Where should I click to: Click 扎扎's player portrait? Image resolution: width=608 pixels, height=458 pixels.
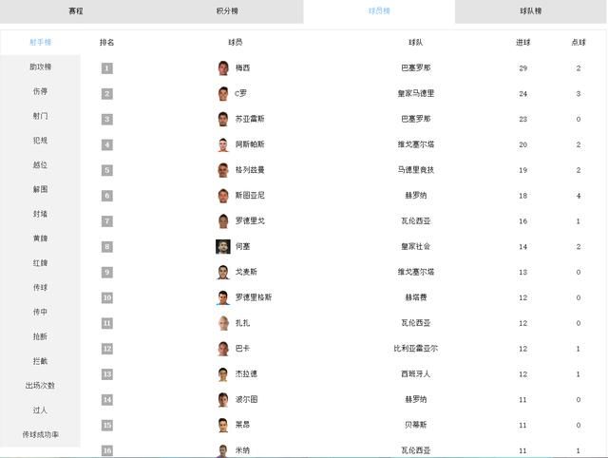click(x=223, y=323)
